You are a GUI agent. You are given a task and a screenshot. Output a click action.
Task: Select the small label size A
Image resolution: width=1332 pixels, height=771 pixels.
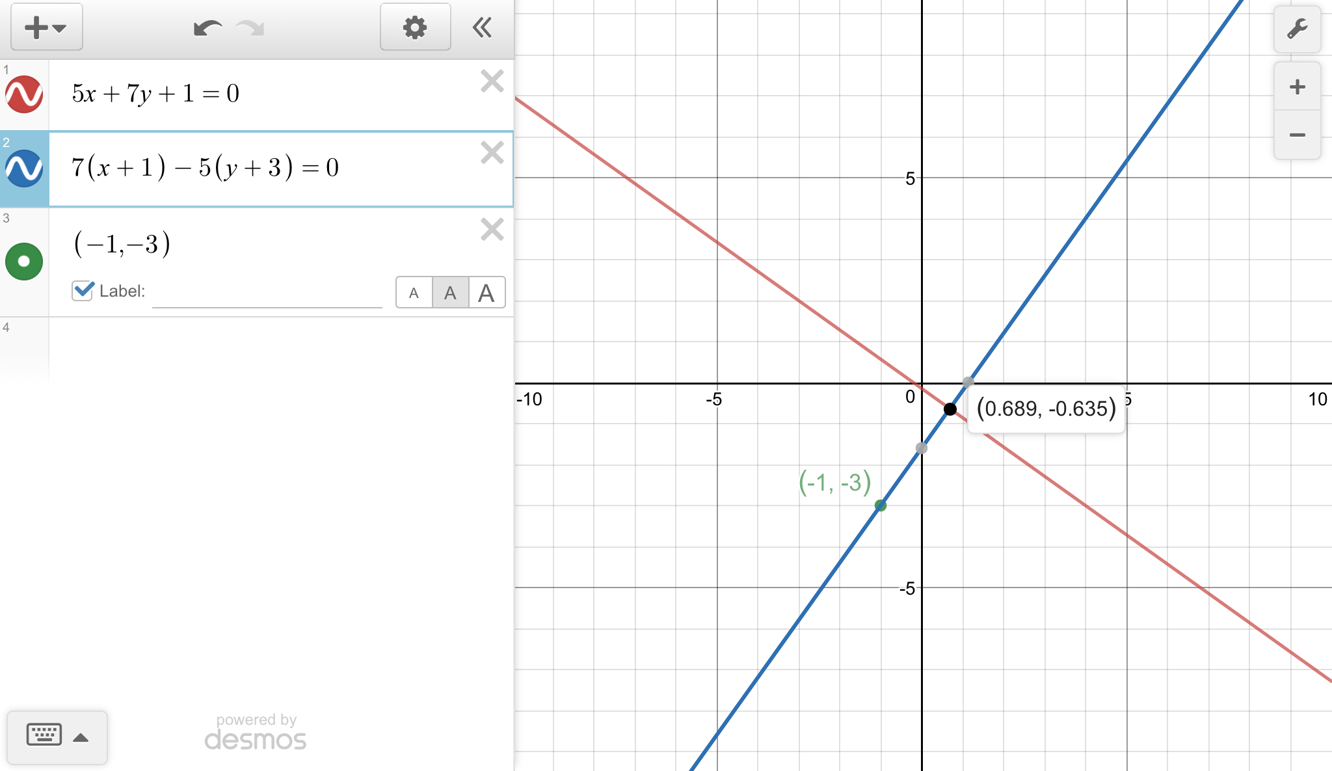point(414,293)
